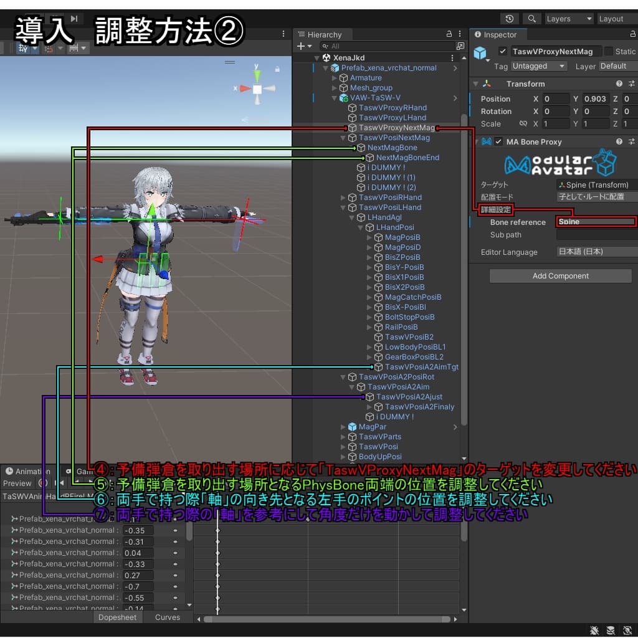Click the plus icon in the Hierarchy panel
Image resolution: width=638 pixels, height=638 pixels.
coord(301,45)
